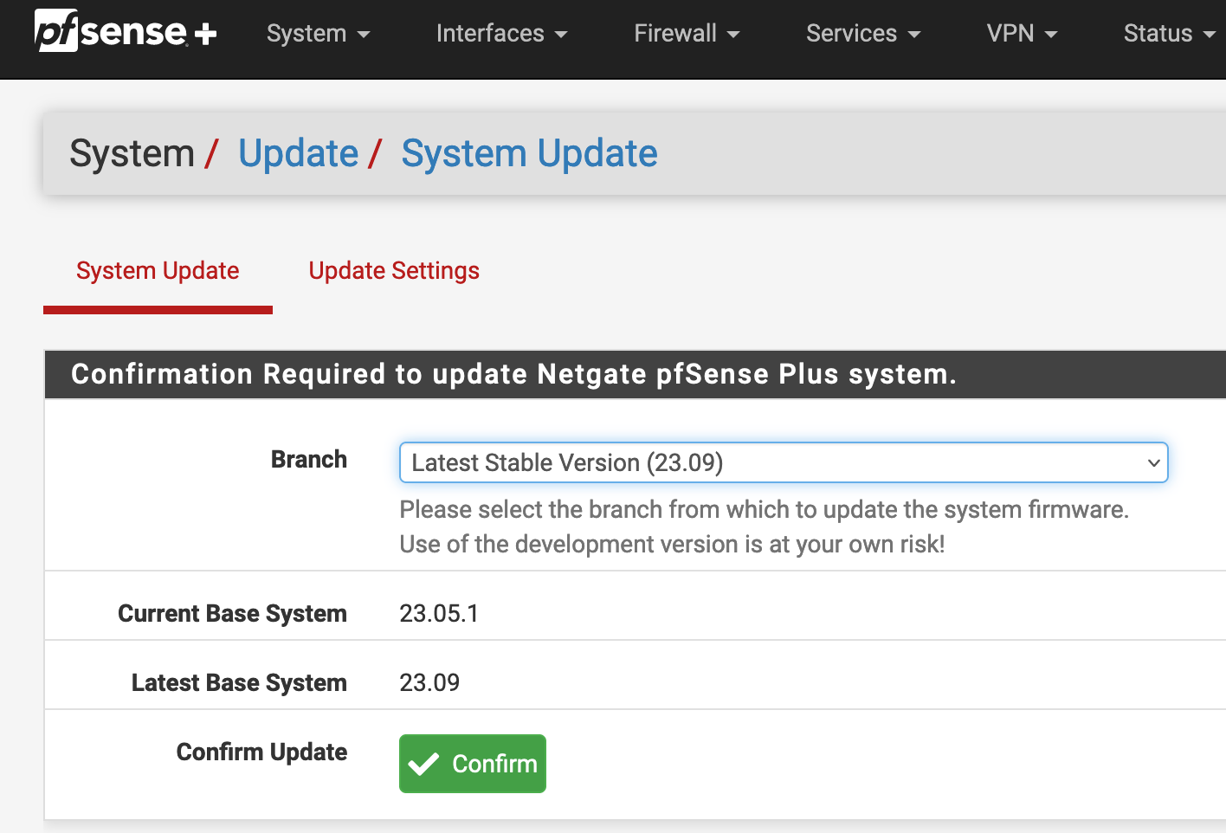
Task: Click the Update breadcrumb link
Action: [298, 153]
